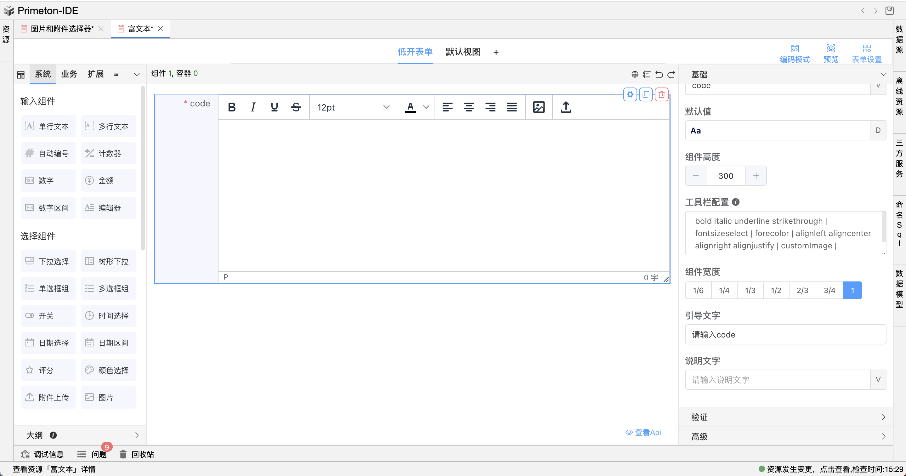This screenshot has height=476, width=906.
Task: Delete the component with red trash icon
Action: coord(661,94)
